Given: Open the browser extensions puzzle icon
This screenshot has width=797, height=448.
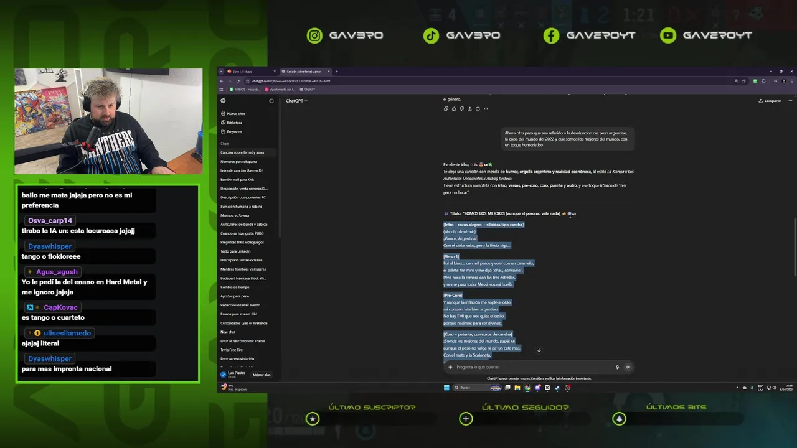Looking at the screenshot, I should click(x=763, y=81).
